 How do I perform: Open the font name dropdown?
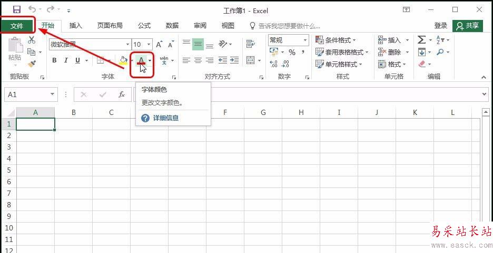(x=127, y=45)
